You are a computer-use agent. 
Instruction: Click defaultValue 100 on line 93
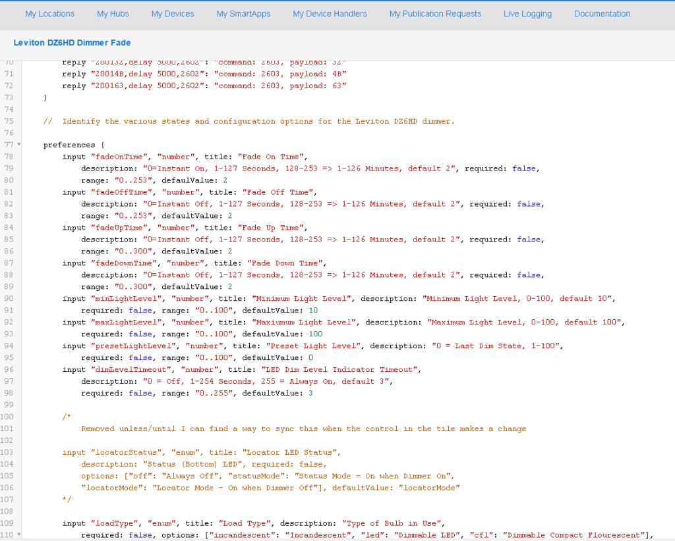point(282,334)
